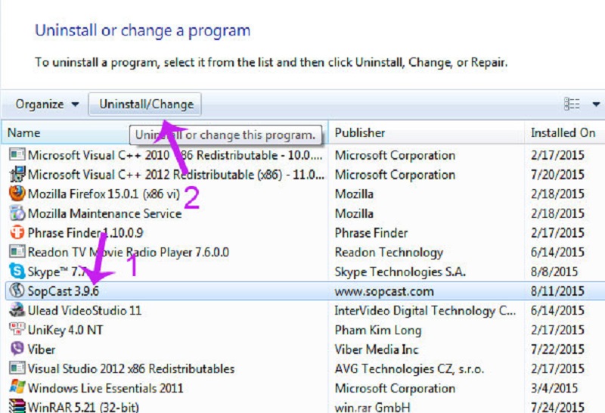This screenshot has width=605, height=413.
Task: Click the Windows Live Essentials 2011 icon
Action: (x=17, y=387)
